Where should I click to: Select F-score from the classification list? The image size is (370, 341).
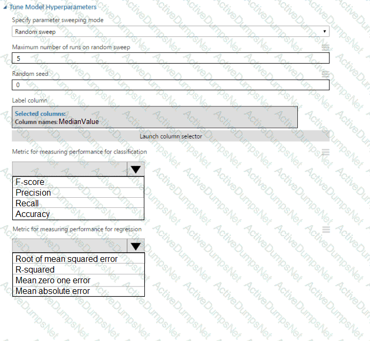click(78, 182)
